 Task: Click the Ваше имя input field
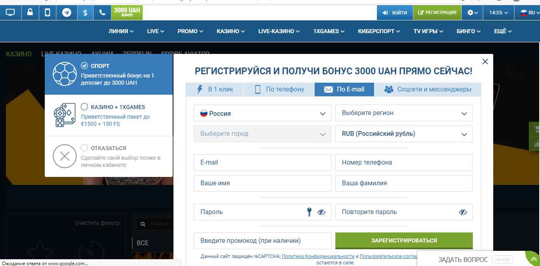pyautogui.click(x=263, y=183)
